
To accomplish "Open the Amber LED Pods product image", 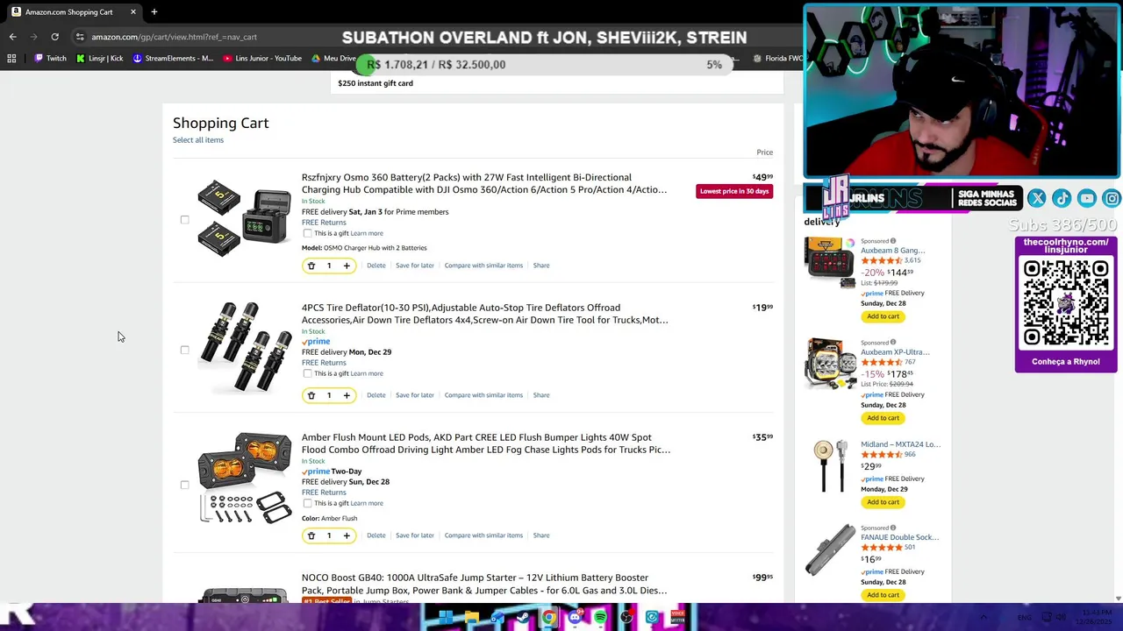I will pos(244,478).
